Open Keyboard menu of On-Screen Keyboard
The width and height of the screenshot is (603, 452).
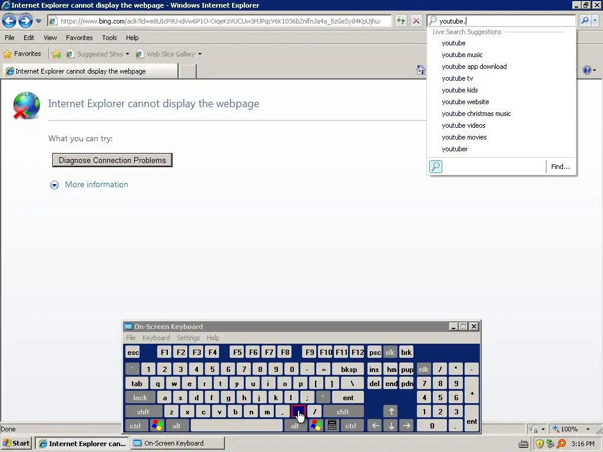pyautogui.click(x=155, y=338)
